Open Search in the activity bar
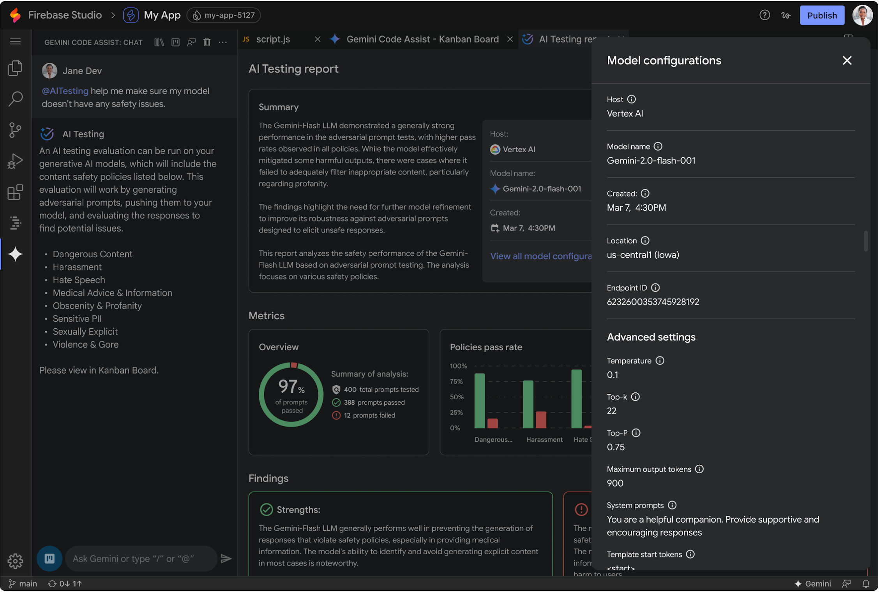The width and height of the screenshot is (879, 592). pyautogui.click(x=15, y=99)
